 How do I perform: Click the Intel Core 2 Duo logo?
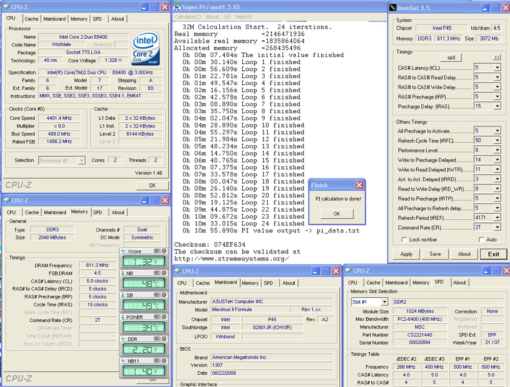(x=146, y=48)
